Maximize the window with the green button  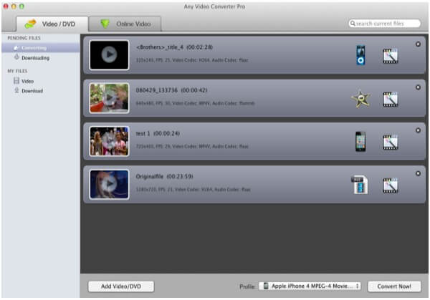pyautogui.click(x=21, y=6)
